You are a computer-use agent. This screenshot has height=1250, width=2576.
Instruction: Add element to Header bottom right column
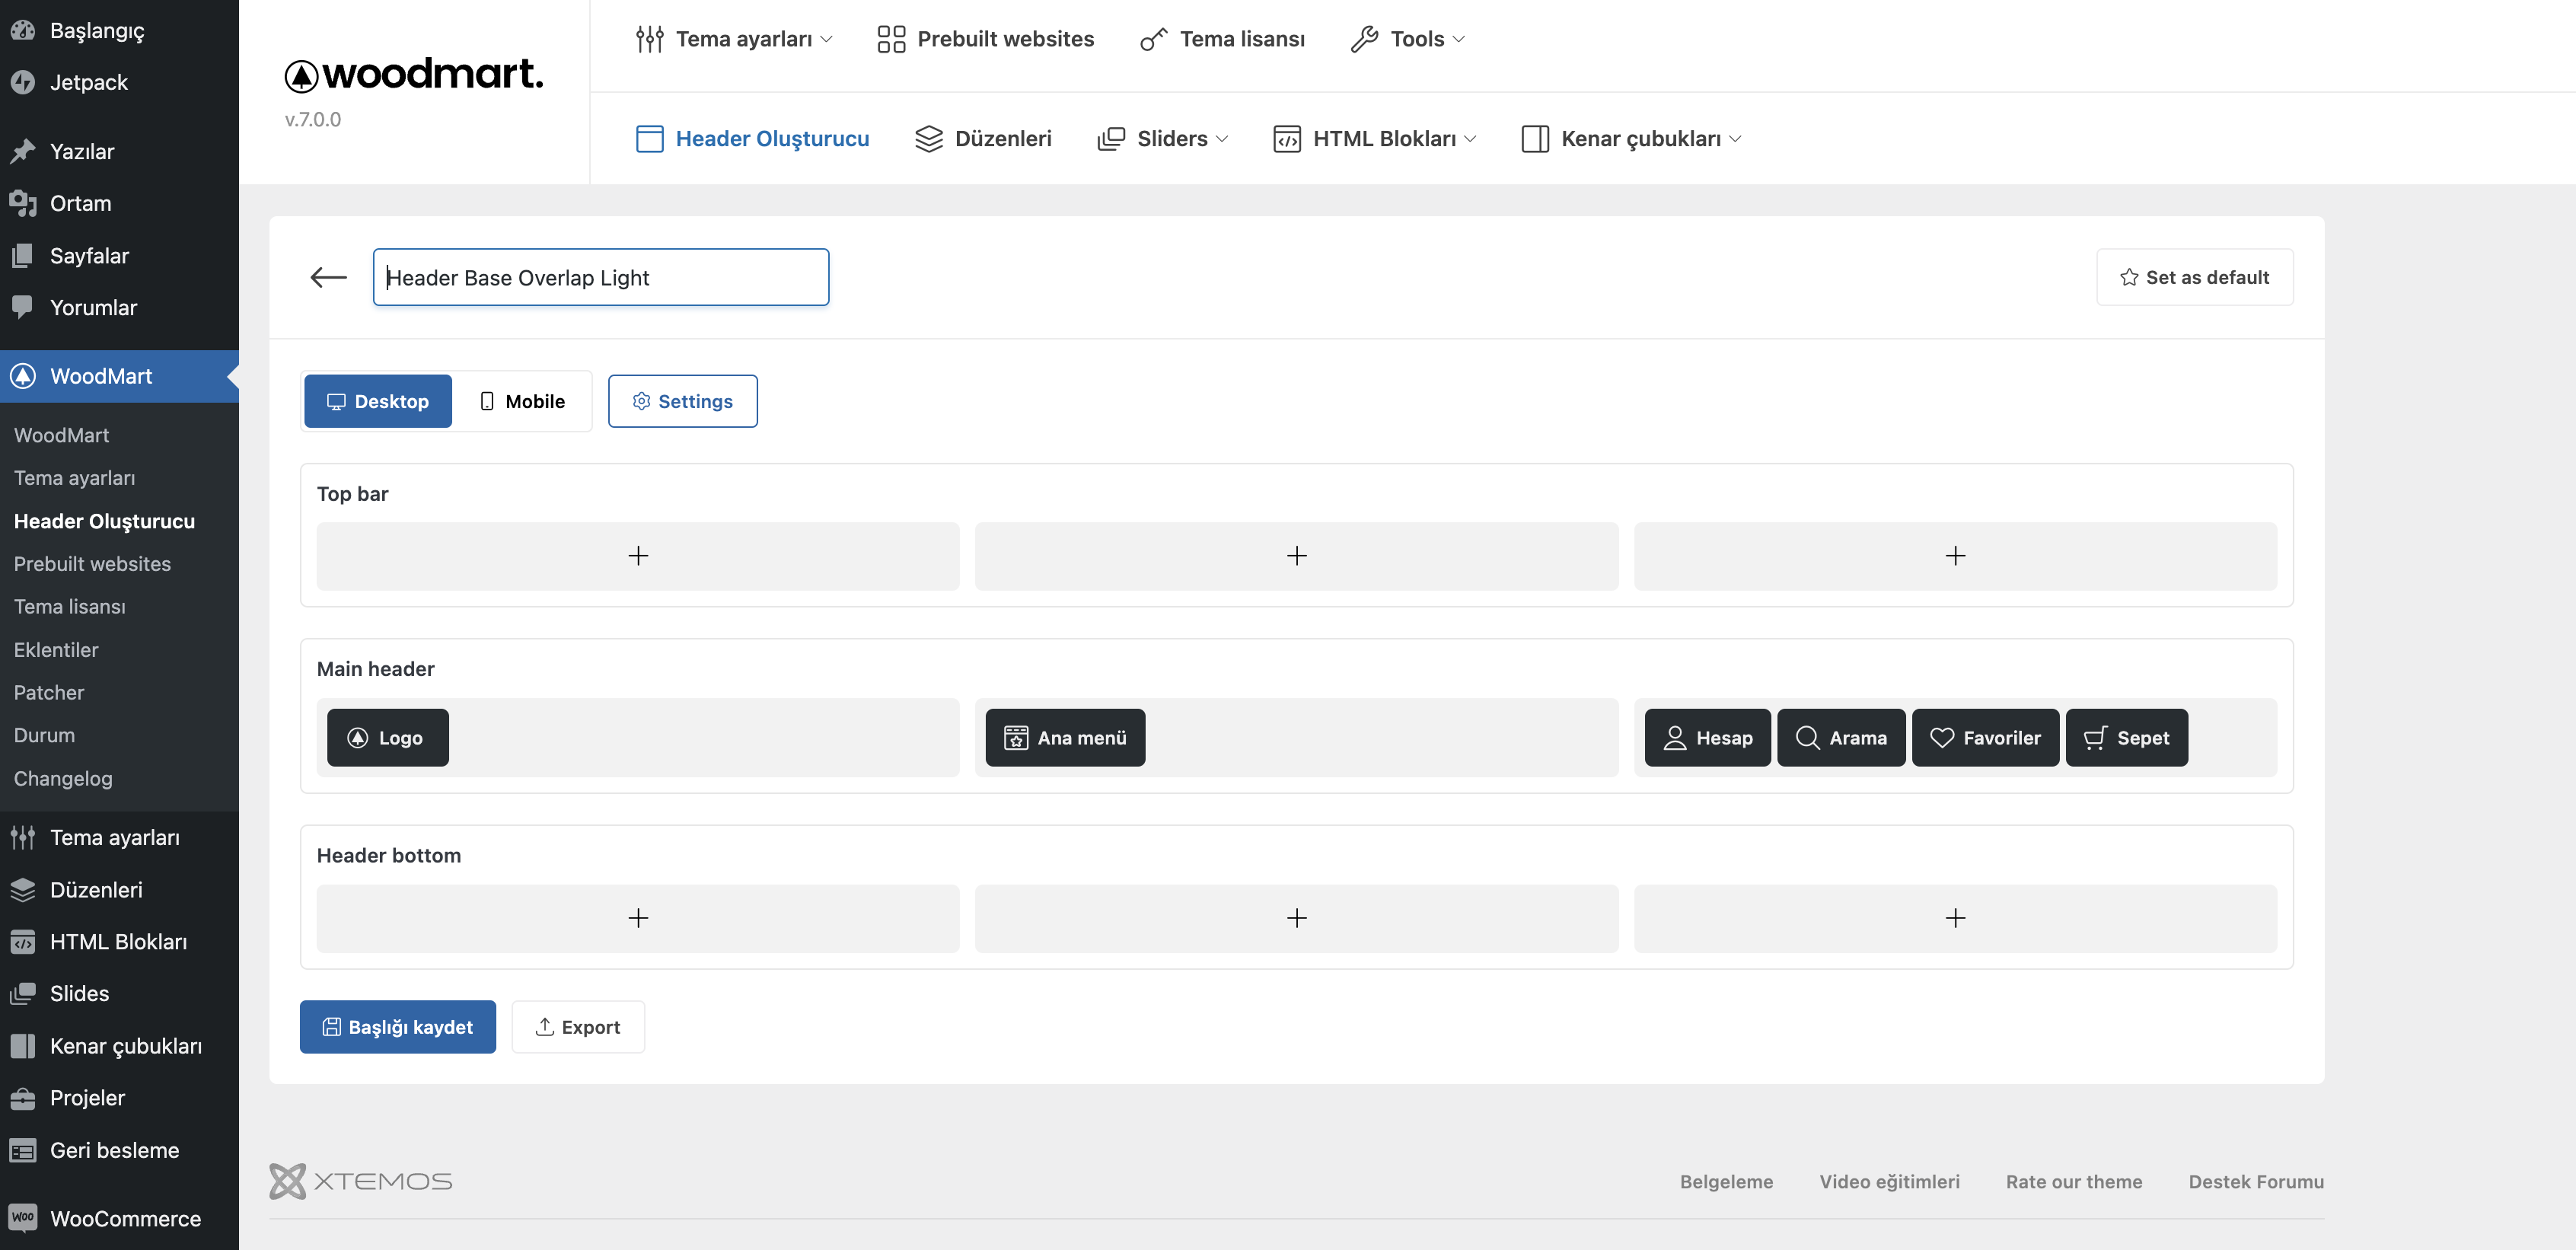click(x=1954, y=918)
